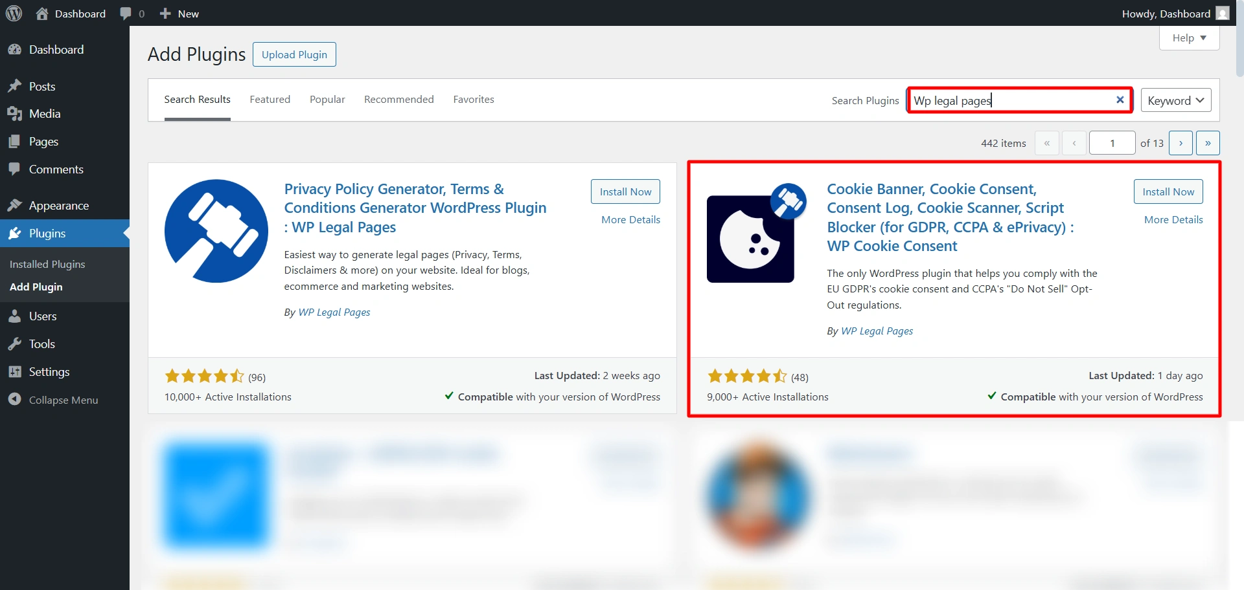Screen dimensions: 1244x590
Task: Click the plus icon next to New
Action: click(165, 14)
